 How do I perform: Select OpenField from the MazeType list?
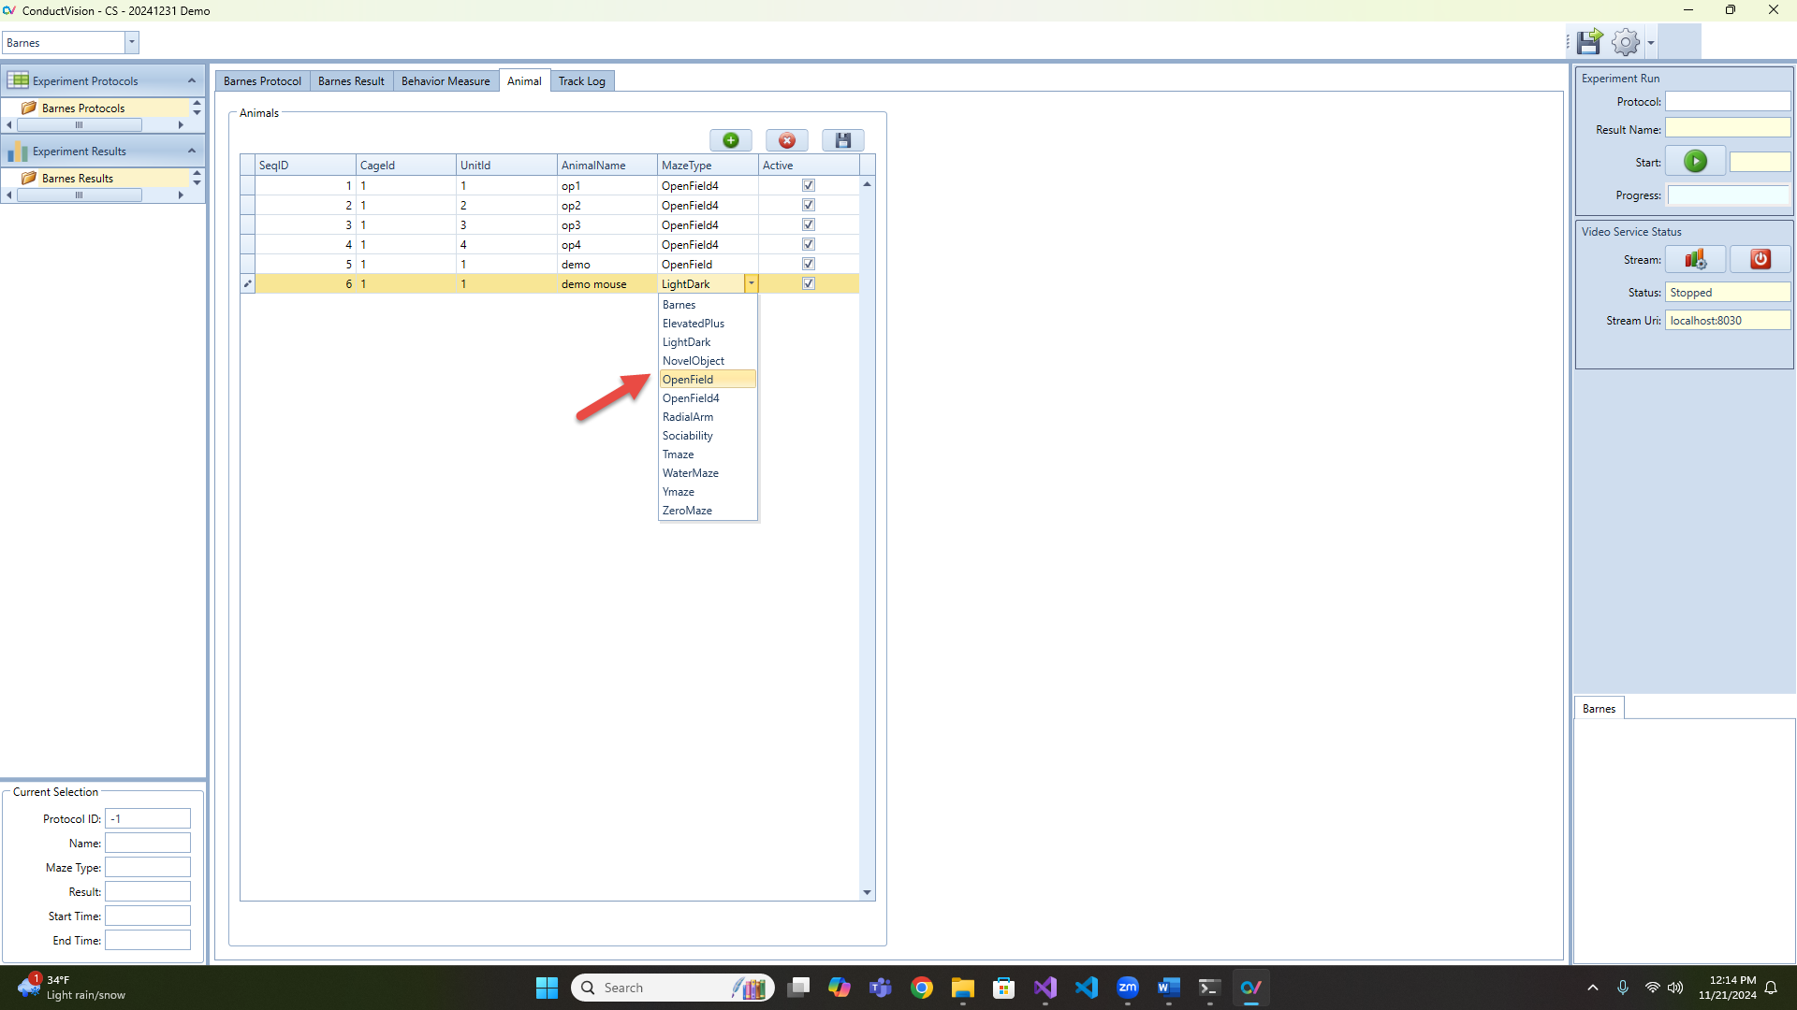pos(688,380)
